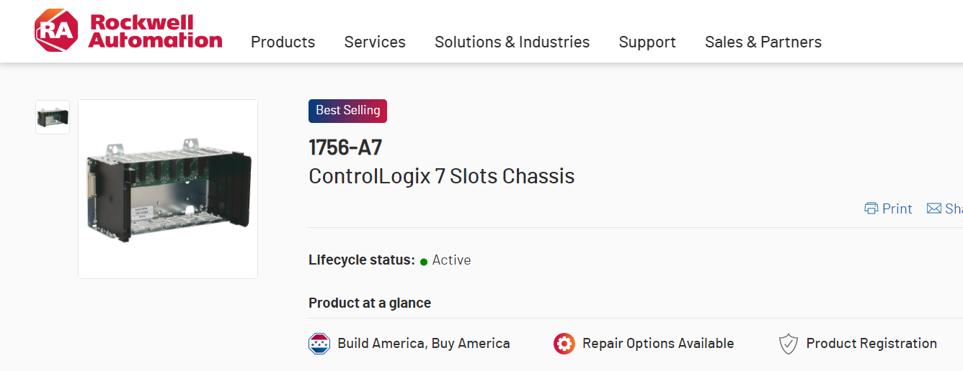Screen dimensions: 963x371
Task: Click the green Active lifecycle status dot
Action: click(x=424, y=261)
